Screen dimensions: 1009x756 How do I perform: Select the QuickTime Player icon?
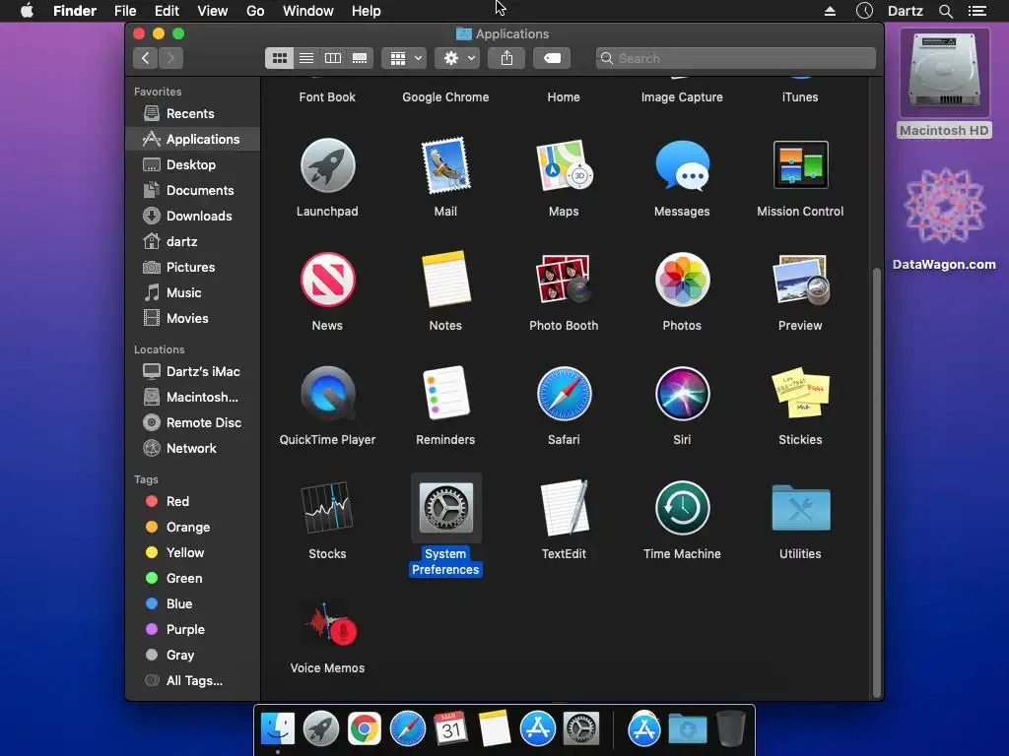pyautogui.click(x=327, y=394)
